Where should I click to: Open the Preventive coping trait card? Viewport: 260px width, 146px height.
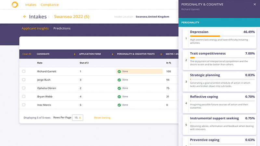coord(219,141)
